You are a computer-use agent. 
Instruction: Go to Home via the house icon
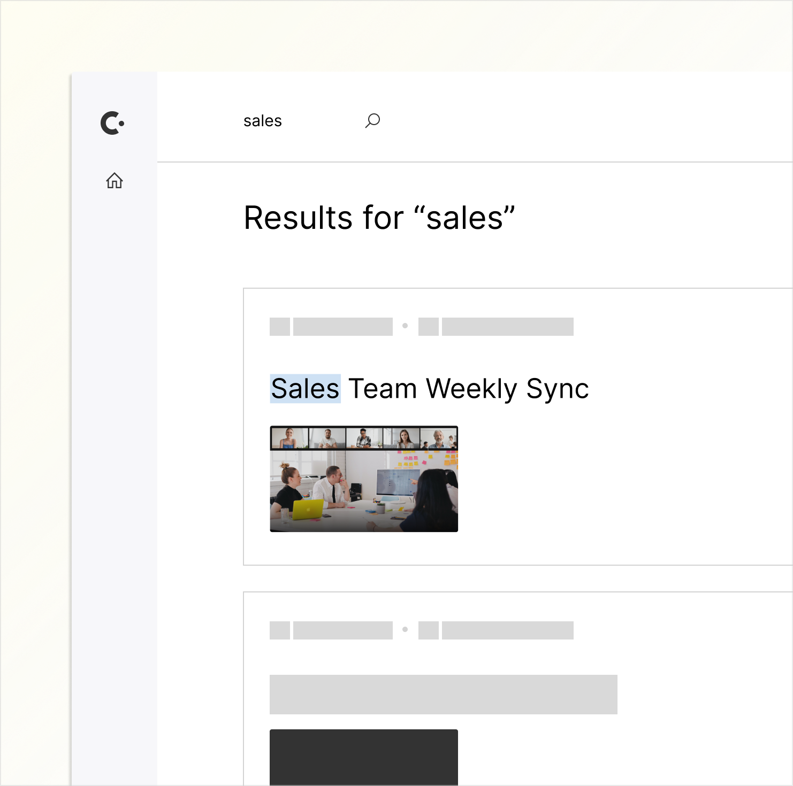pos(114,181)
